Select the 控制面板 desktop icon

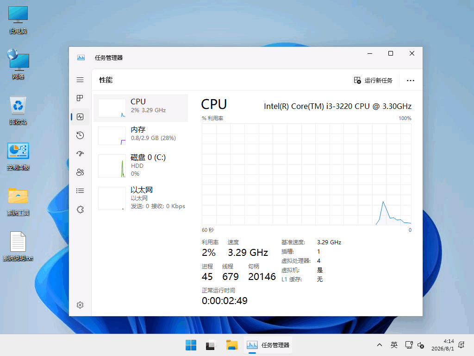(18, 156)
